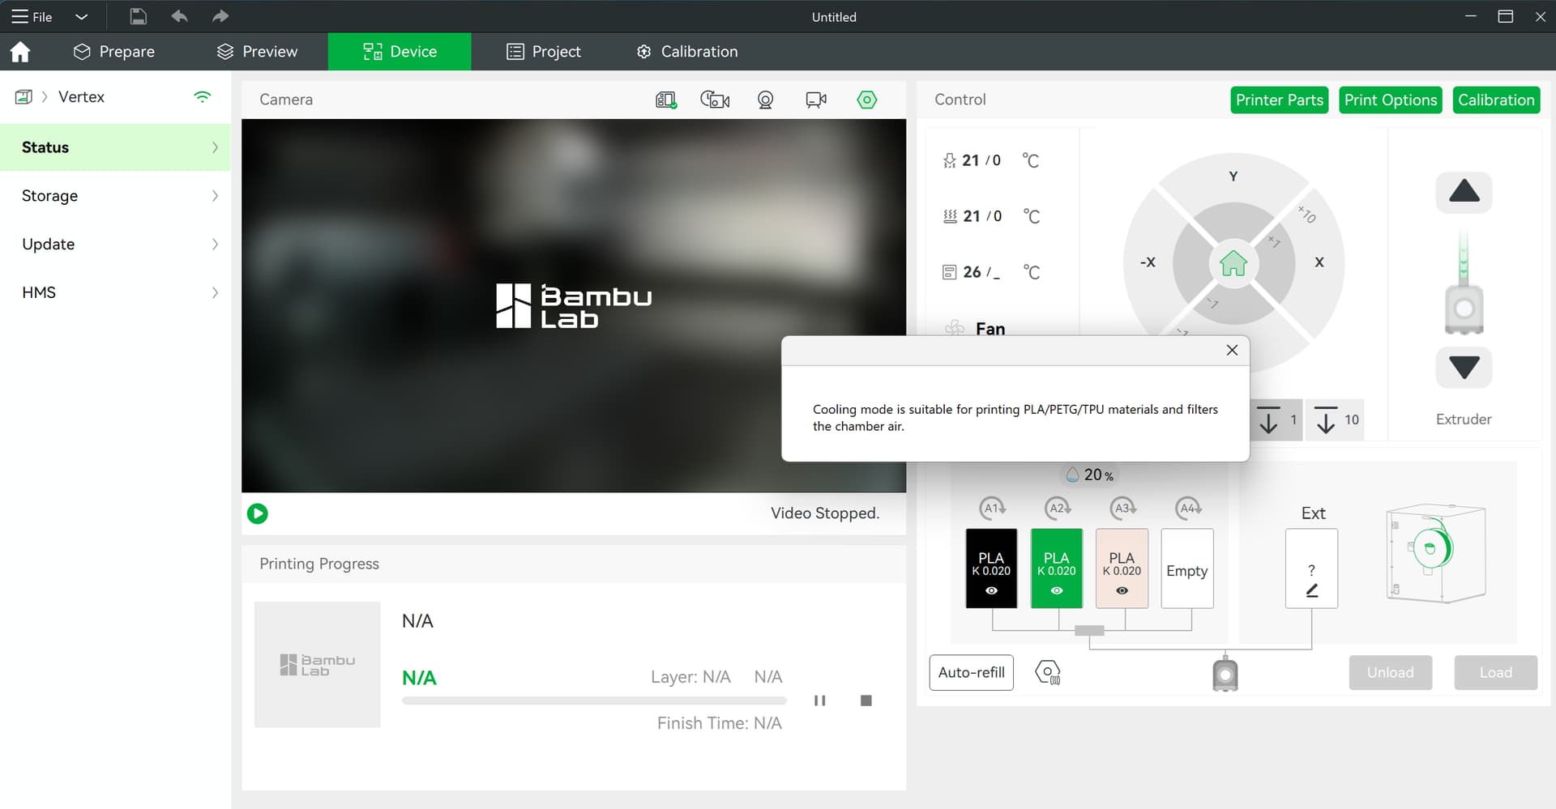Close the cooling mode tooltip popup

coord(1232,350)
